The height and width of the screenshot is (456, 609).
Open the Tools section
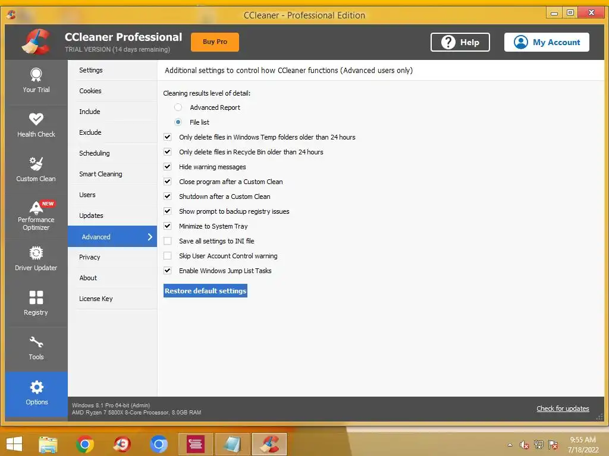pos(36,349)
